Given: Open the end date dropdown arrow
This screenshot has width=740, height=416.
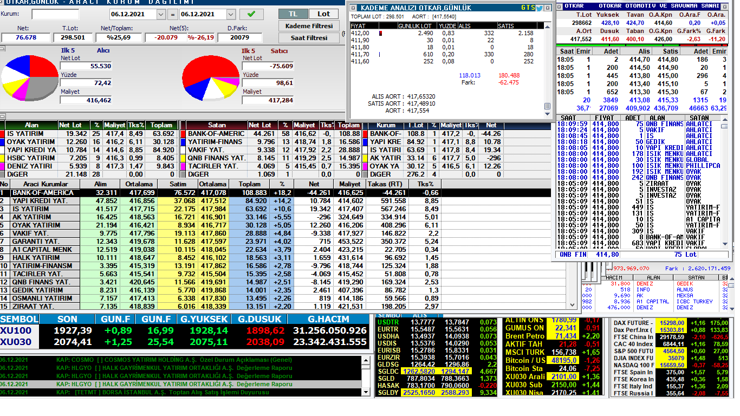Looking at the screenshot, I should click(231, 14).
